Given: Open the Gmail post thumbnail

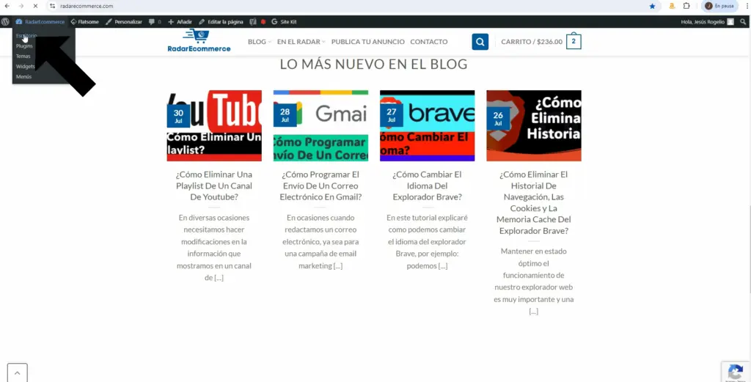Looking at the screenshot, I should click(x=321, y=125).
